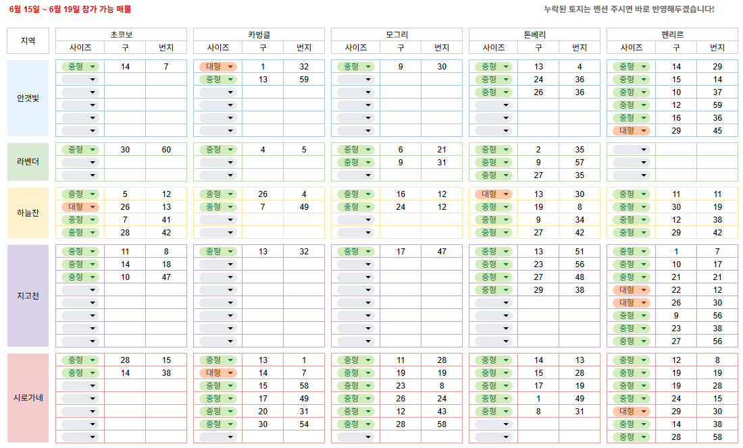The image size is (743, 448).
Task: Select the 초코보 server header
Action: (122, 34)
